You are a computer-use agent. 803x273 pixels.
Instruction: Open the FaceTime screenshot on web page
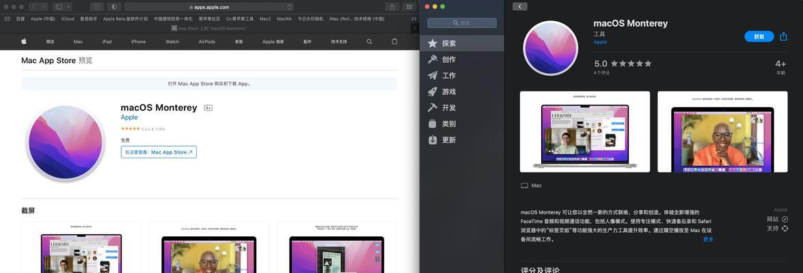pyautogui.click(x=209, y=247)
